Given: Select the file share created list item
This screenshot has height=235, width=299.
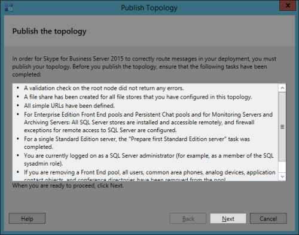Looking at the screenshot, I should click(138, 97).
